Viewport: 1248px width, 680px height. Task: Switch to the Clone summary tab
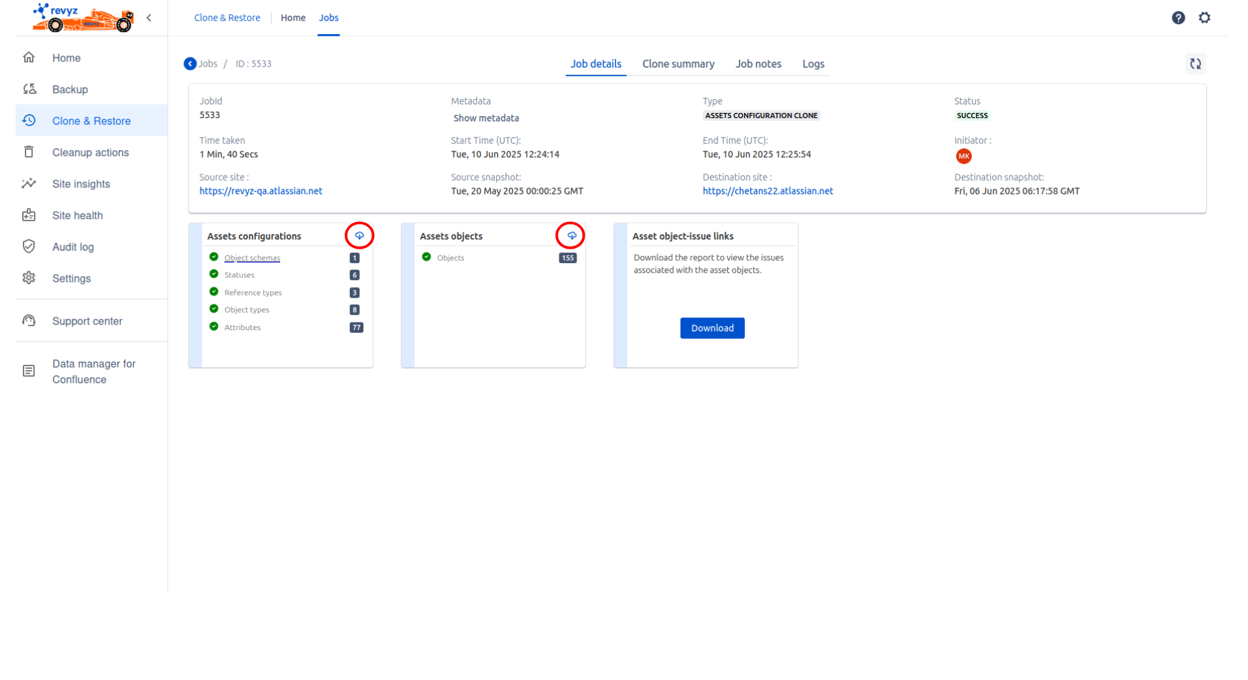pyautogui.click(x=678, y=64)
